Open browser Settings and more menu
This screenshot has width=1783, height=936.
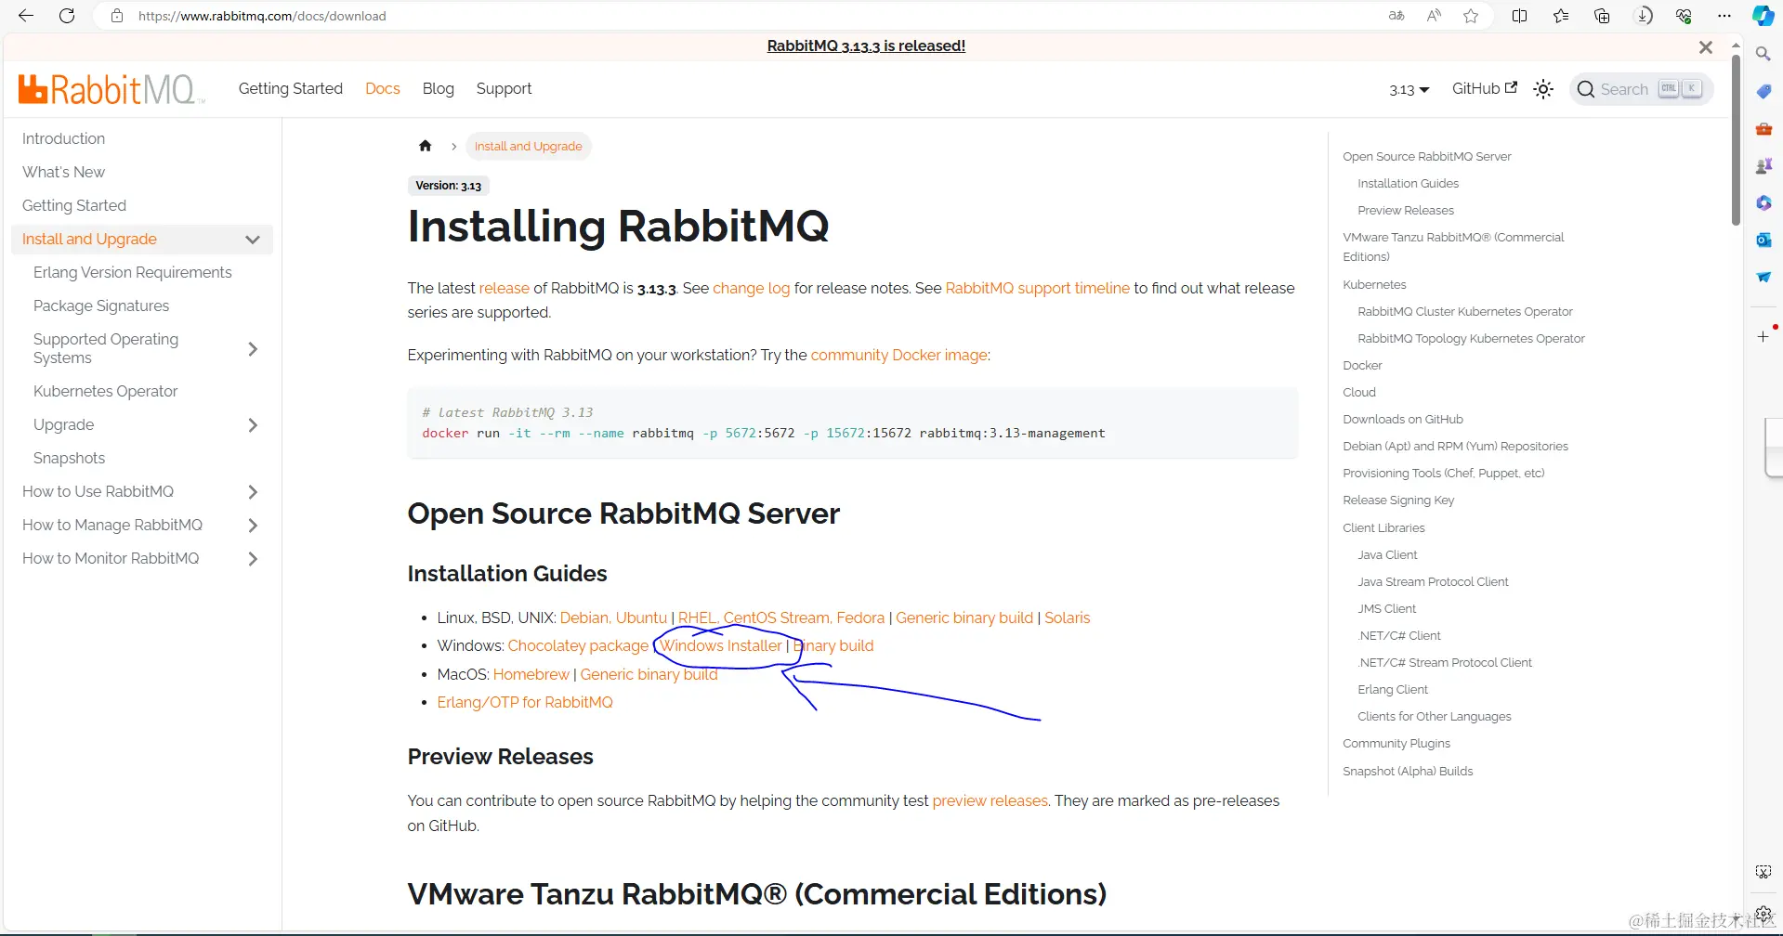1724,16
